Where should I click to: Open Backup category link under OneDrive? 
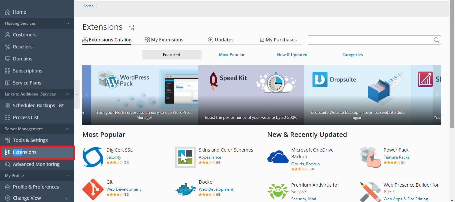(313, 164)
